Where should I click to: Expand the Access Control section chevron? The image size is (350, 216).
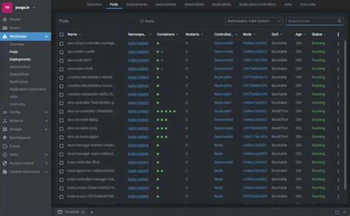click(x=46, y=163)
